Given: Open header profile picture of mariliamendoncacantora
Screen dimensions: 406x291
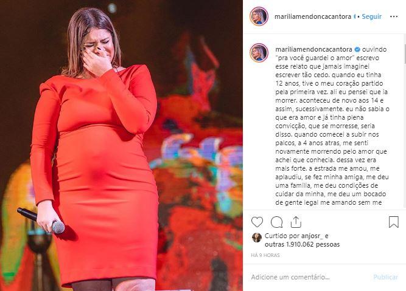Looking at the screenshot, I should pyautogui.click(x=259, y=16).
